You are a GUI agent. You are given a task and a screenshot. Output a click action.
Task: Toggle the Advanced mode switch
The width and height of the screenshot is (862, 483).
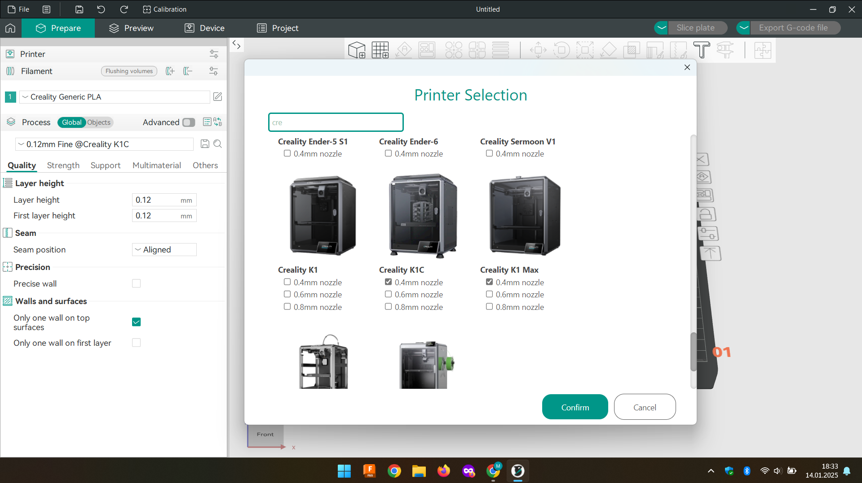[x=189, y=122]
